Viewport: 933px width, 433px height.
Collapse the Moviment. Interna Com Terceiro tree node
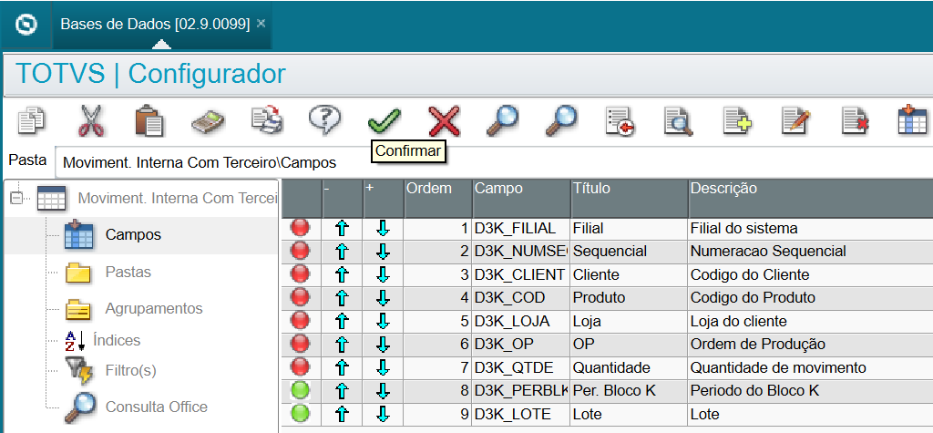tap(16, 197)
